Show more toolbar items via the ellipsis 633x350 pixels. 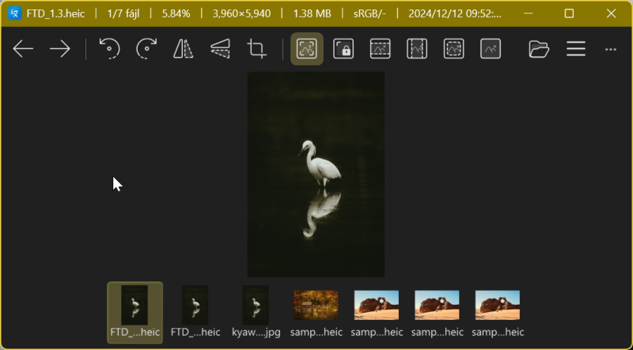(x=610, y=49)
